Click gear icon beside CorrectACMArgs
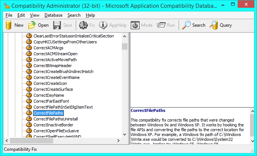 click(29, 48)
